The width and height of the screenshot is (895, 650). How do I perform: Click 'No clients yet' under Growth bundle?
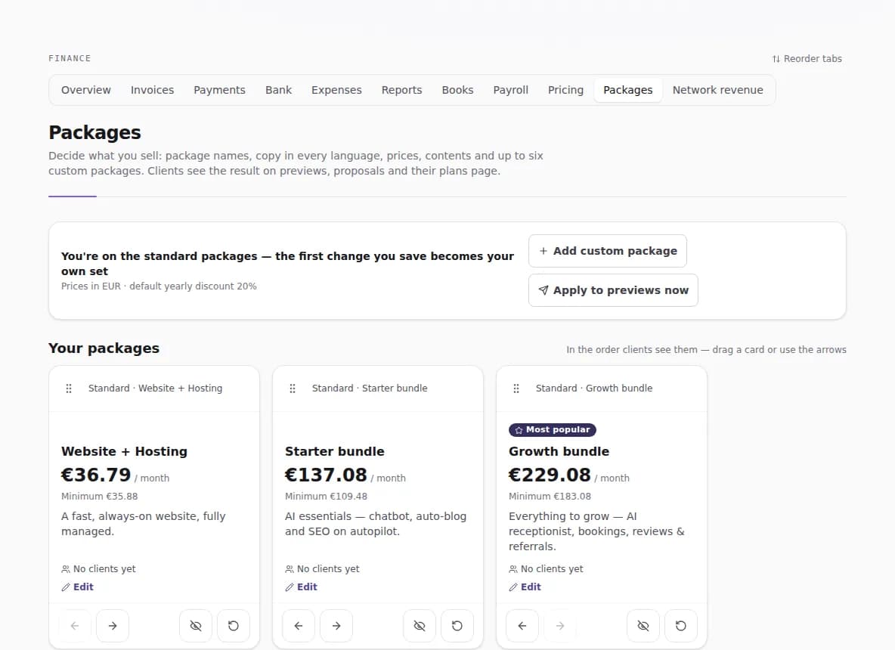(x=552, y=569)
